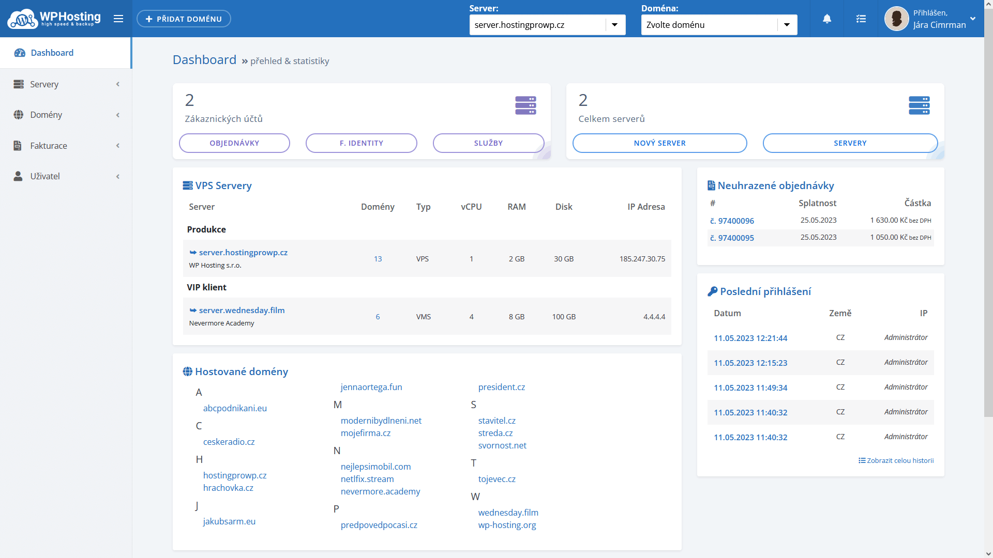
Task: Click the purple server icon in accounts card
Action: pyautogui.click(x=525, y=105)
